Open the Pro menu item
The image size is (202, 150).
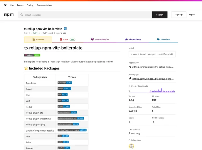click(12, 5)
